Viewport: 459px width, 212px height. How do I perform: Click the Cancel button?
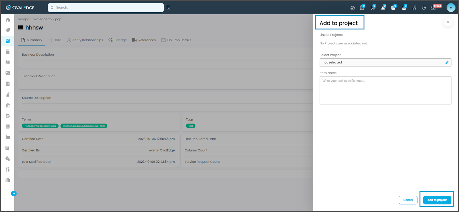pyautogui.click(x=408, y=200)
